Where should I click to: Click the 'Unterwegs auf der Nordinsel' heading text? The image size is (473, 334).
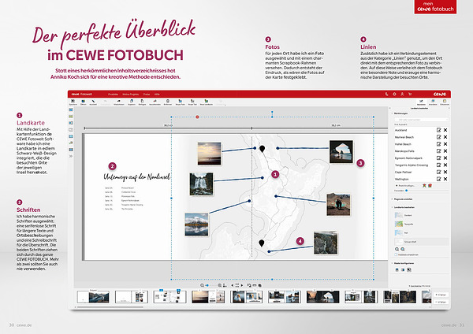[136, 176]
